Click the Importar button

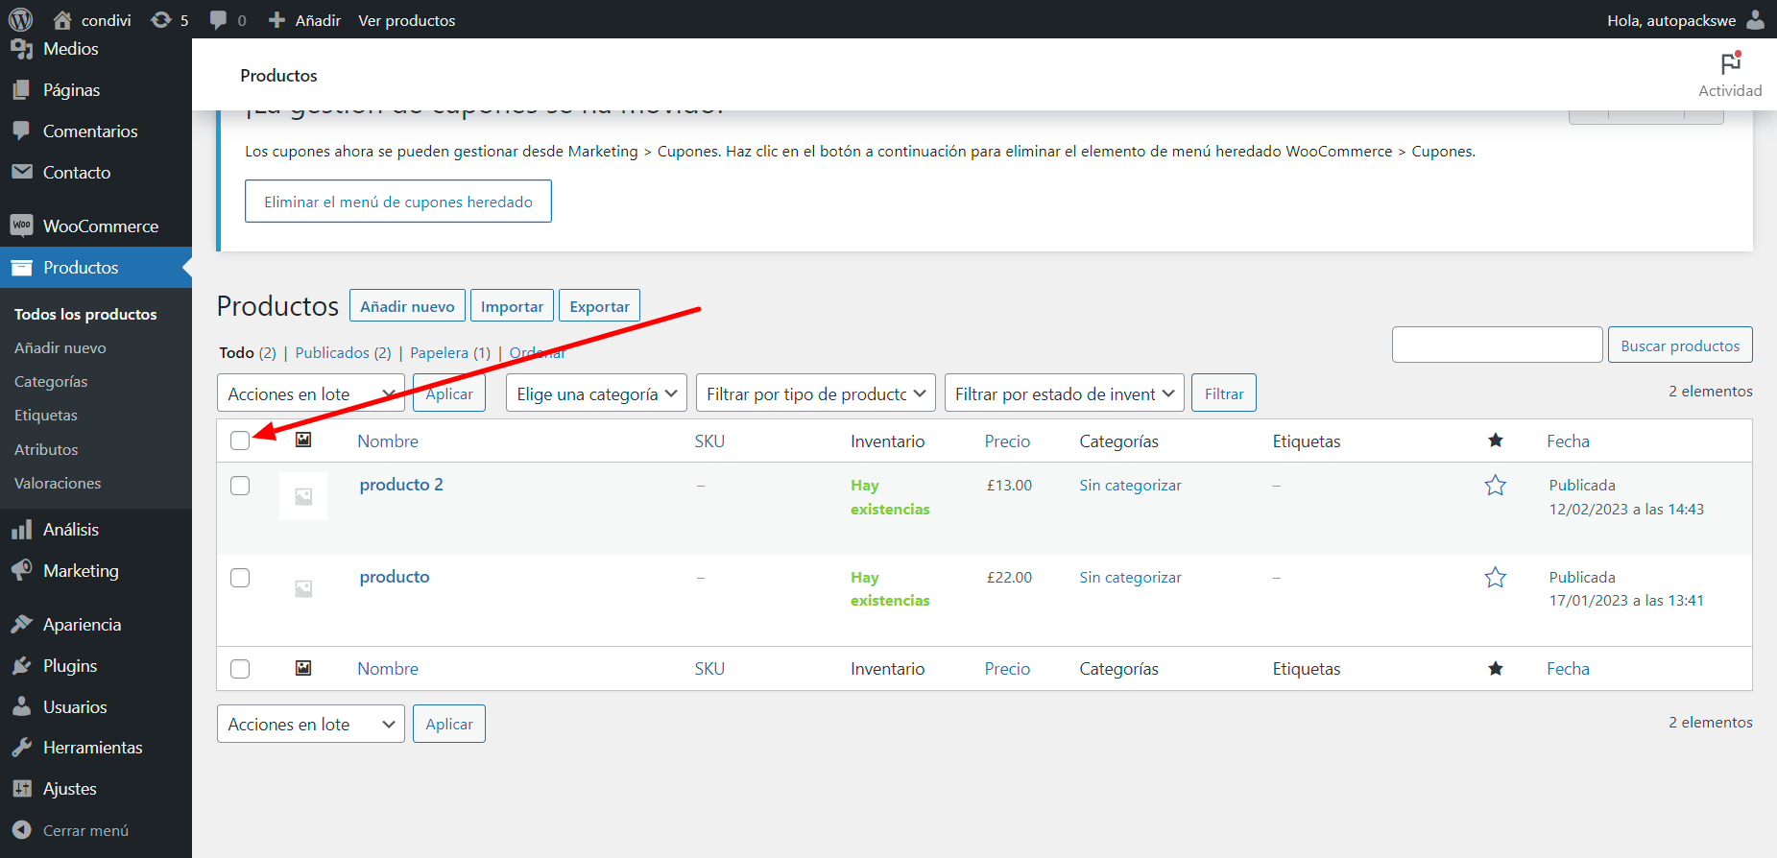click(512, 306)
